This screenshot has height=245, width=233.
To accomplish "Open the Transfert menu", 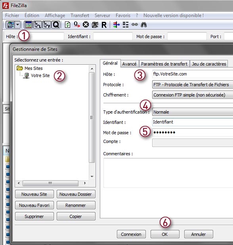I will pyautogui.click(x=80, y=15).
